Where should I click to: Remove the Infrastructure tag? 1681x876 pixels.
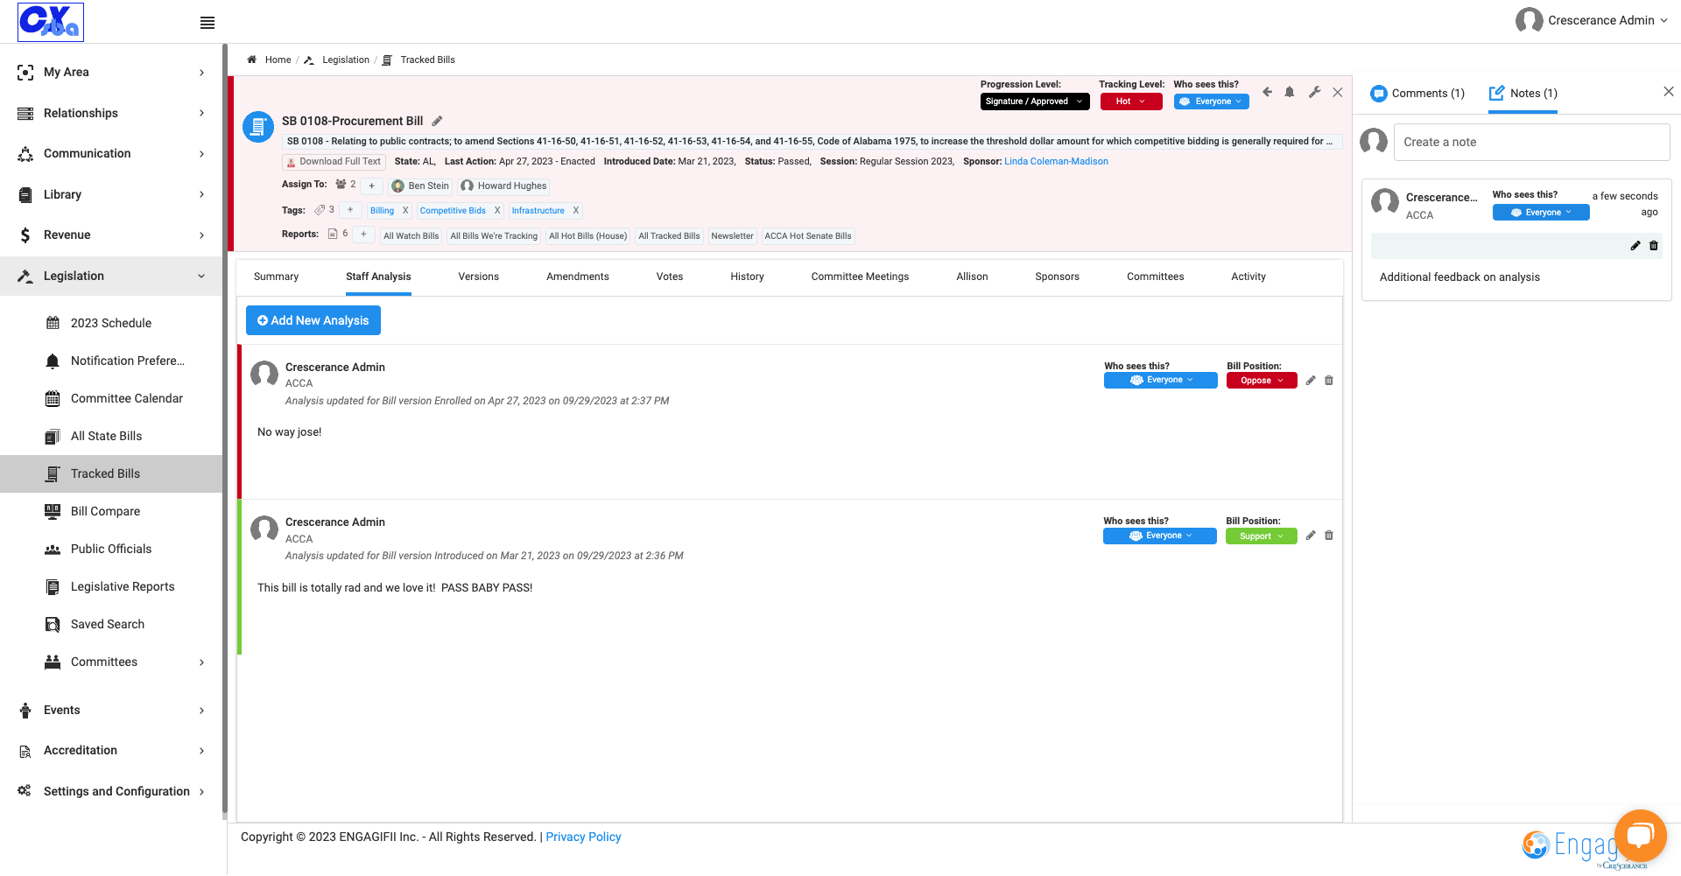[576, 211]
